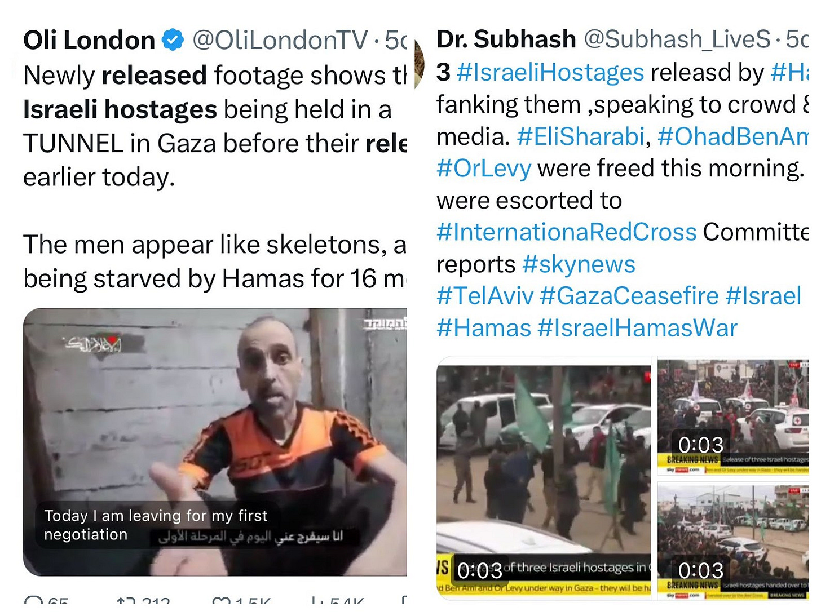Open the Dr. Subhash profile name
Screen dimensions: 821x616
[x=506, y=39]
